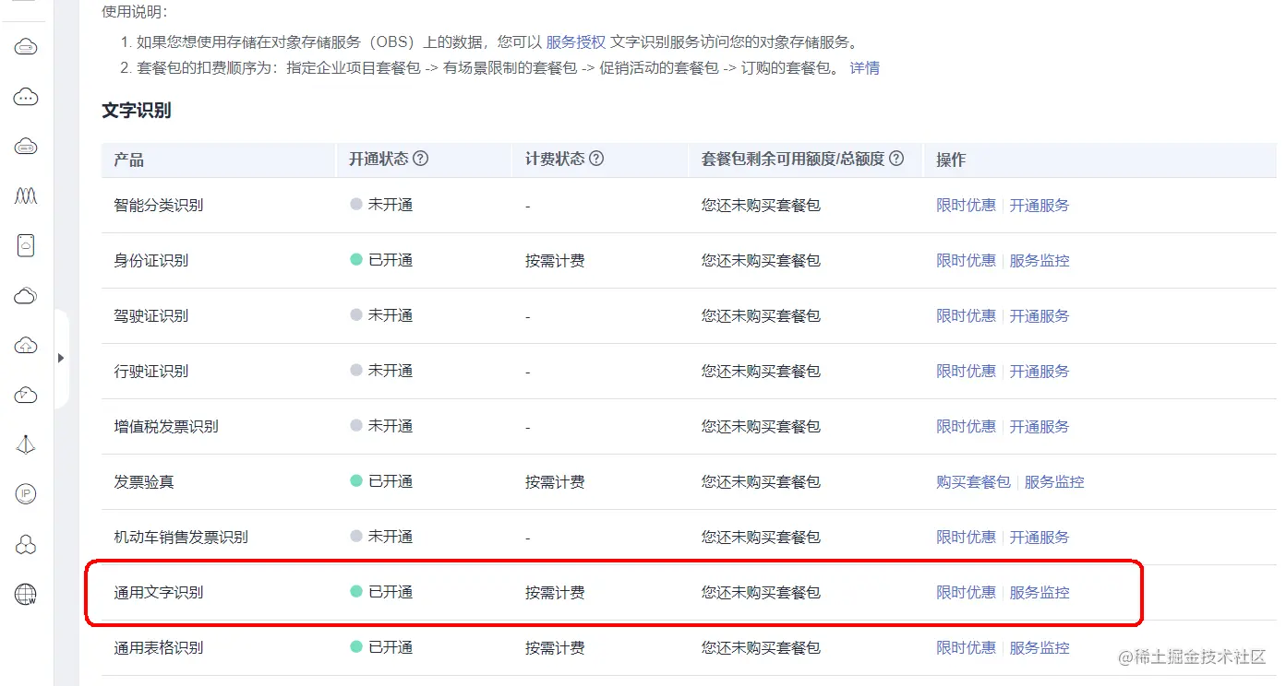Click 开通服务 for 驾驶证识别
This screenshot has width=1286, height=686.
pos(1040,316)
